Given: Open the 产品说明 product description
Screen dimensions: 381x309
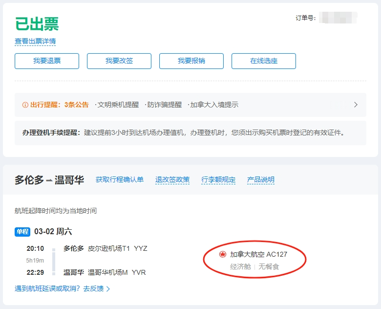Looking at the screenshot, I should (261, 179).
